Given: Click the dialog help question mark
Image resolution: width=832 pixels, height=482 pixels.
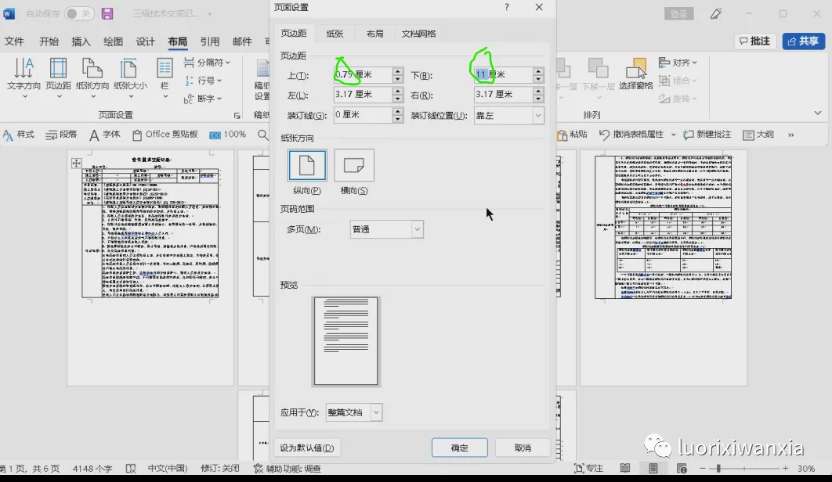Looking at the screenshot, I should tap(507, 7).
